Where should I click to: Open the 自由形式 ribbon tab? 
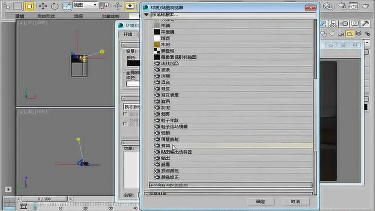point(46,16)
